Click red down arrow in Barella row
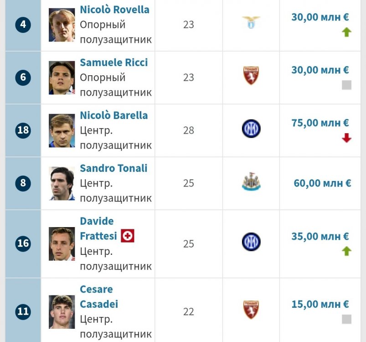 pos(346,138)
